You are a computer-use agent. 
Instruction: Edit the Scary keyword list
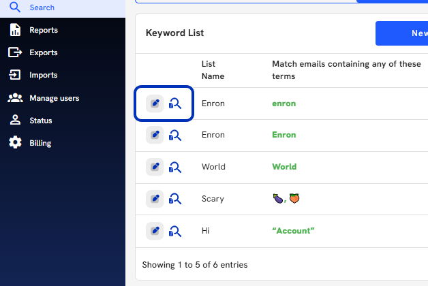tap(155, 199)
